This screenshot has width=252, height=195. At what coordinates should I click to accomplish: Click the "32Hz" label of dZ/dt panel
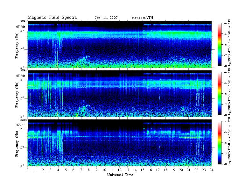click(x=24, y=120)
